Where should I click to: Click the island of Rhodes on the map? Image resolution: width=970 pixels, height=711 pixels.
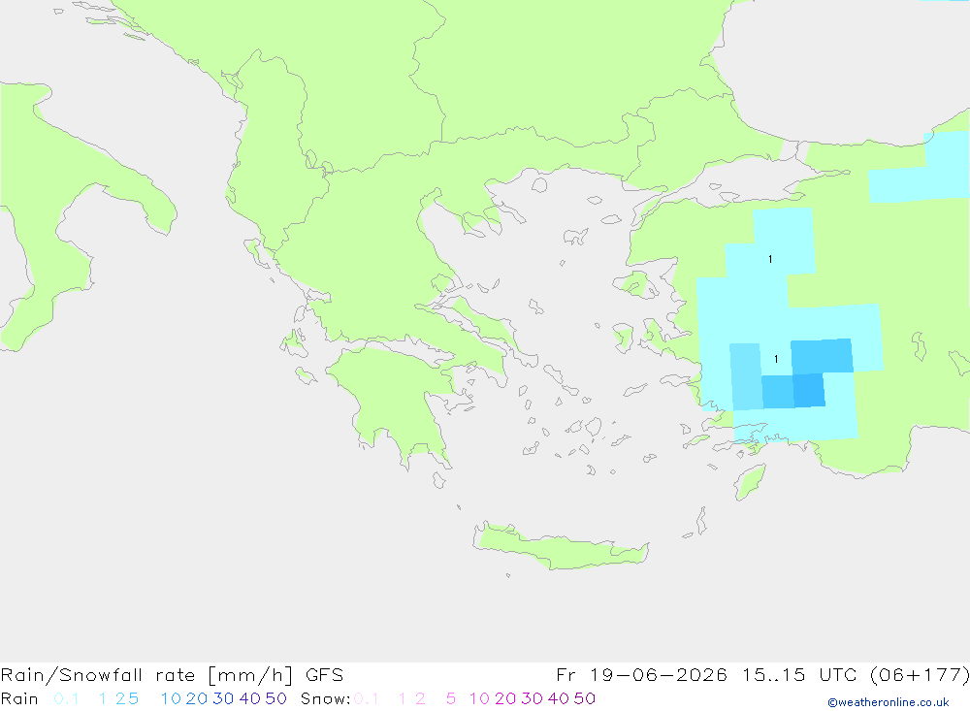tap(750, 482)
